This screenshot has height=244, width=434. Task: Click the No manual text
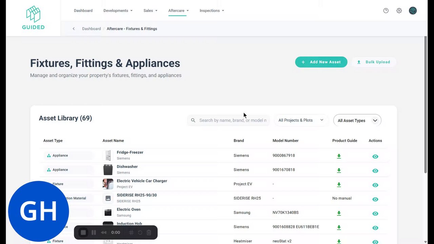tap(342, 198)
